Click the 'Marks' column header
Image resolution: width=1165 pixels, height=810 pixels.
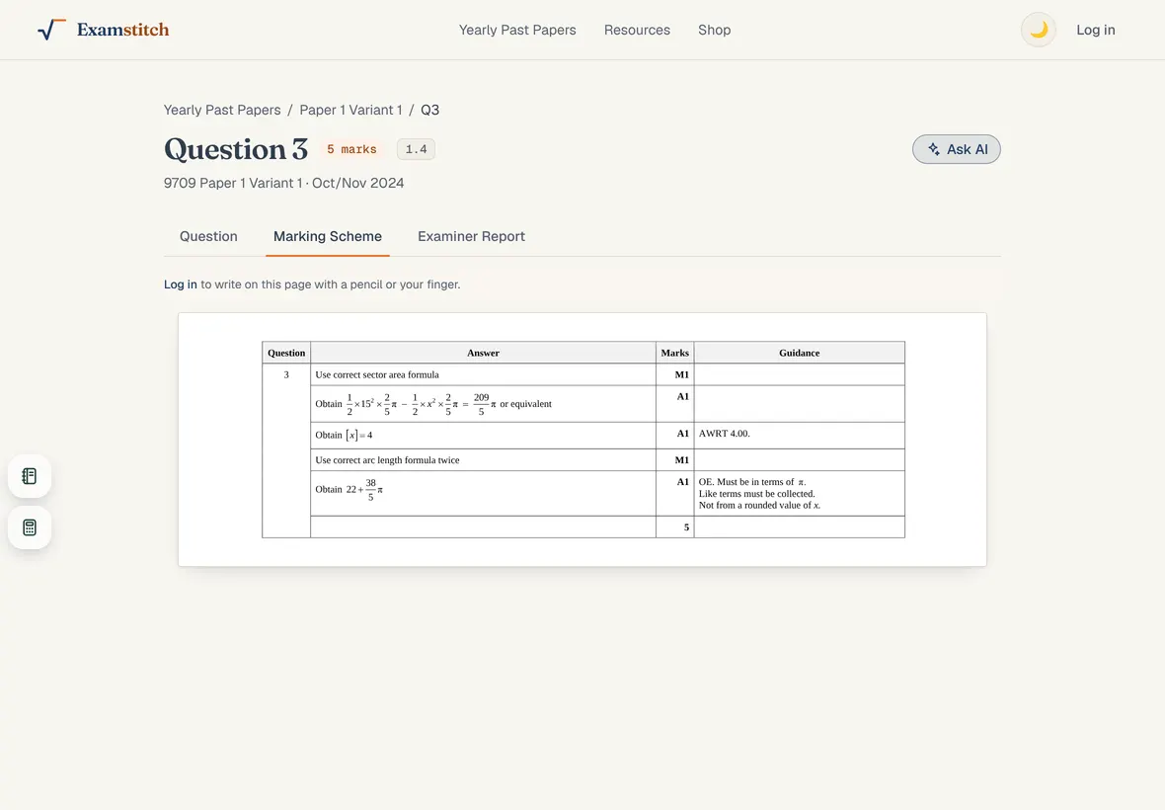pos(674,353)
